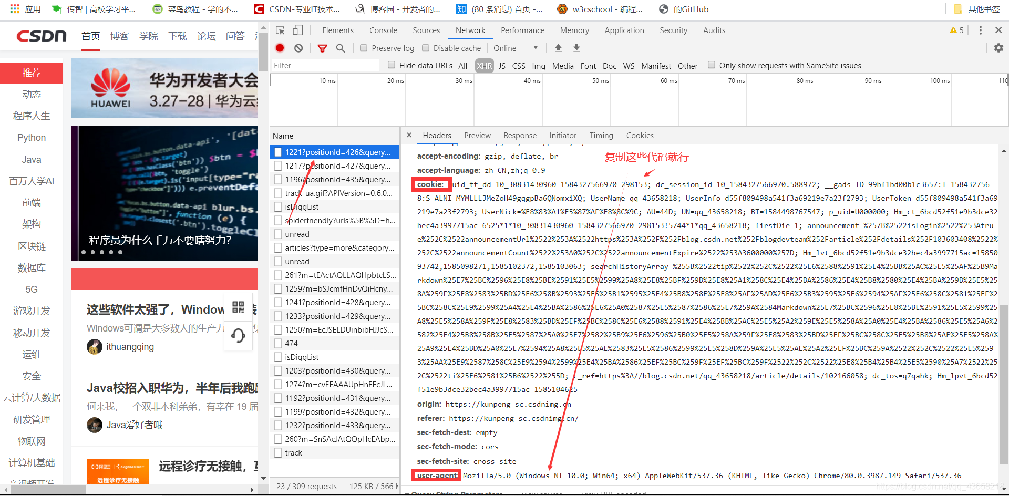The width and height of the screenshot is (1009, 496).
Task: Select 推荐 category in sidebar
Action: click(x=32, y=73)
